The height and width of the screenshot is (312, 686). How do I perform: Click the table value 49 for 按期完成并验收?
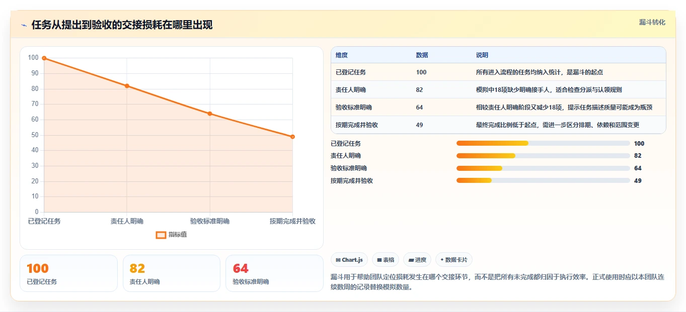pyautogui.click(x=420, y=125)
